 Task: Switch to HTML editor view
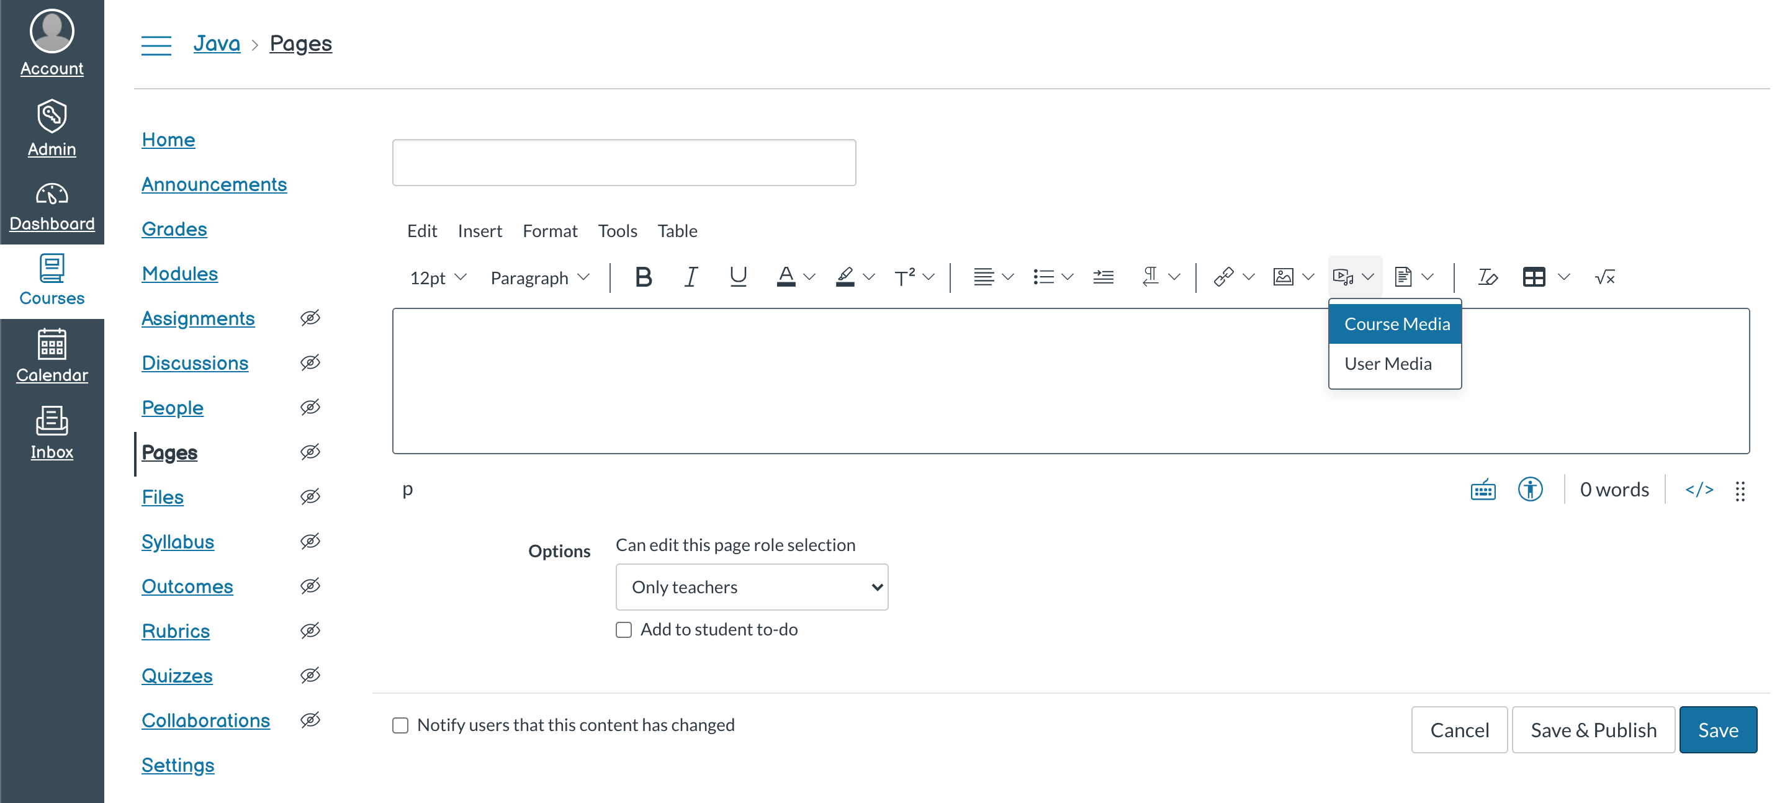click(1699, 490)
